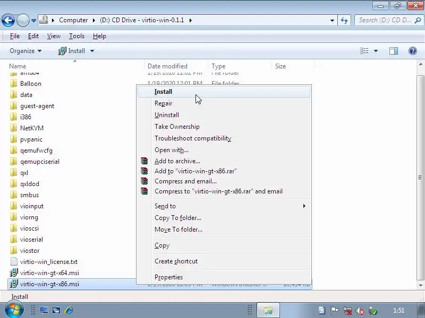Choose Uninstall in the context menu
The image size is (425, 318).
pyautogui.click(x=224, y=115)
